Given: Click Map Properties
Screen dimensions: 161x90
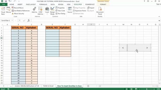Looking at the screenshot, I should (79, 8).
